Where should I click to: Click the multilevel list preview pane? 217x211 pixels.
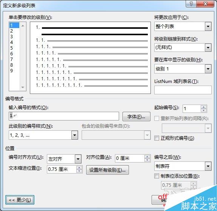90,58
